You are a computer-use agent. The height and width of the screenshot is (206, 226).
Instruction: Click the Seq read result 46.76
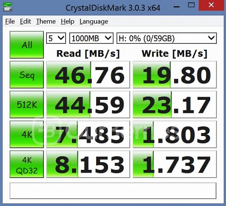[88, 75]
